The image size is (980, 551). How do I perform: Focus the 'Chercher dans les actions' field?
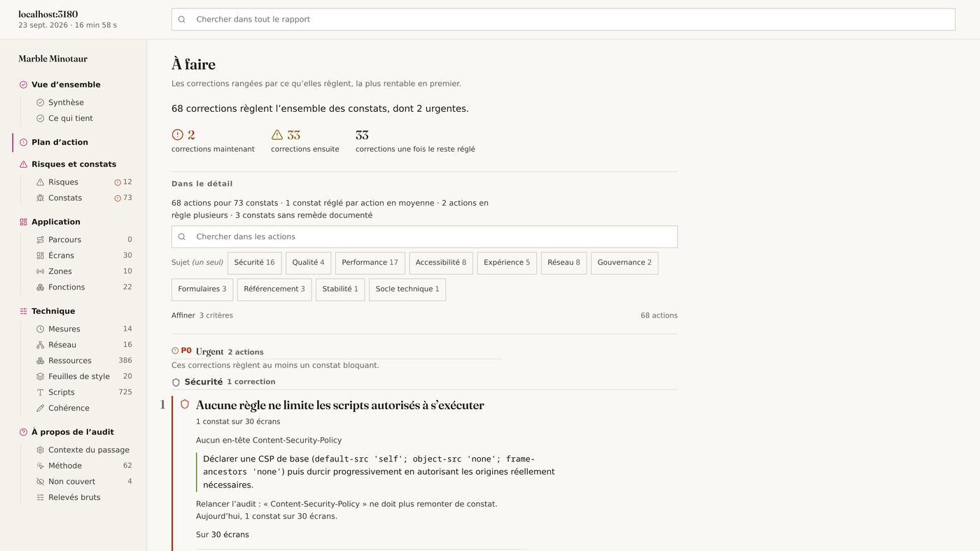coord(424,236)
